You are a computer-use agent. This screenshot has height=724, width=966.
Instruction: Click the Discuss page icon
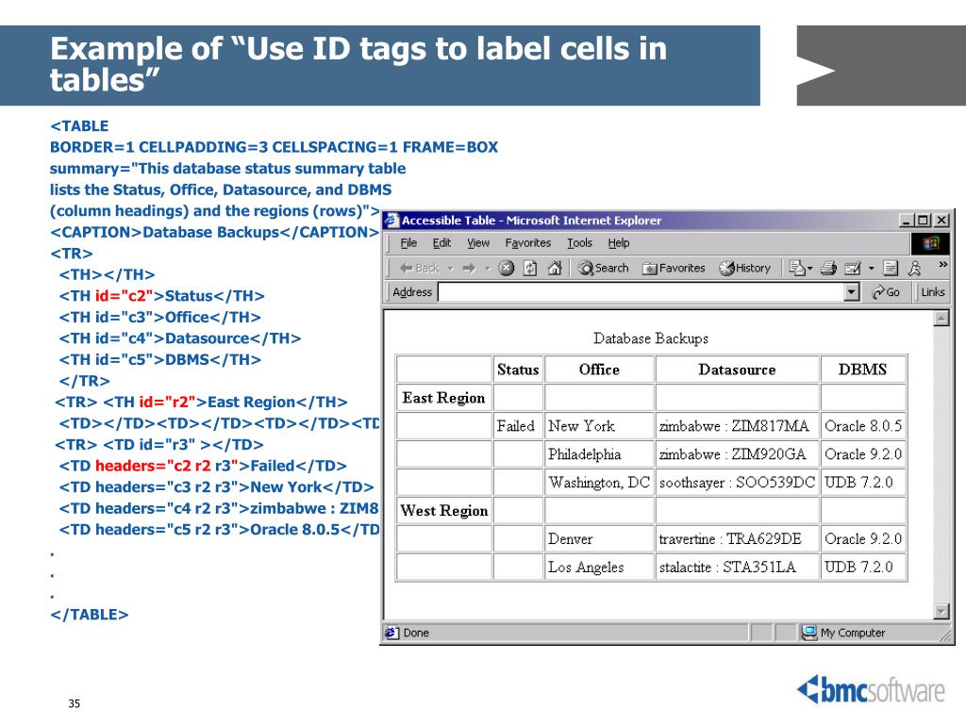tap(891, 268)
